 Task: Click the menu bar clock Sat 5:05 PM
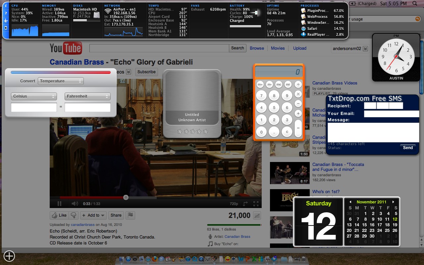coord(394,3)
